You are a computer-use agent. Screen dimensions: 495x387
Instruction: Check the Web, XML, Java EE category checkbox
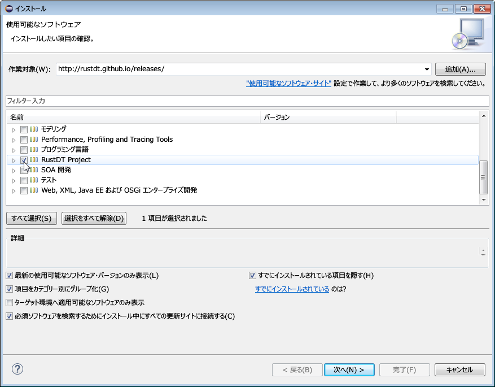pyautogui.click(x=24, y=190)
